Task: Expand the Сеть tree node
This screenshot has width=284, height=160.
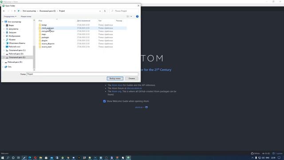Action: [x=3, y=67]
